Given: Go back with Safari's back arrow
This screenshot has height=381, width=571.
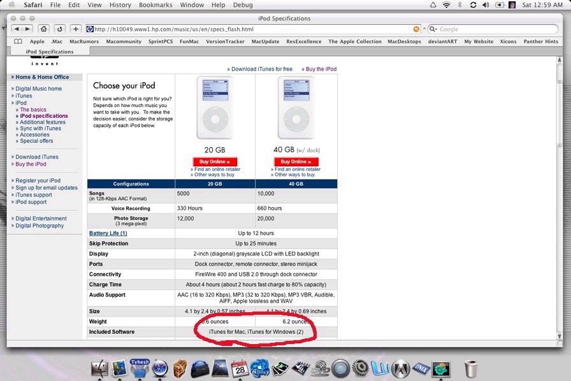Looking at the screenshot, I should pos(17,29).
